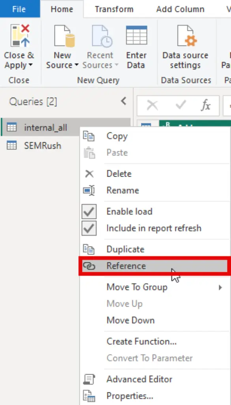Open Properties... from the context menu
This screenshot has width=231, height=405.
tap(130, 396)
